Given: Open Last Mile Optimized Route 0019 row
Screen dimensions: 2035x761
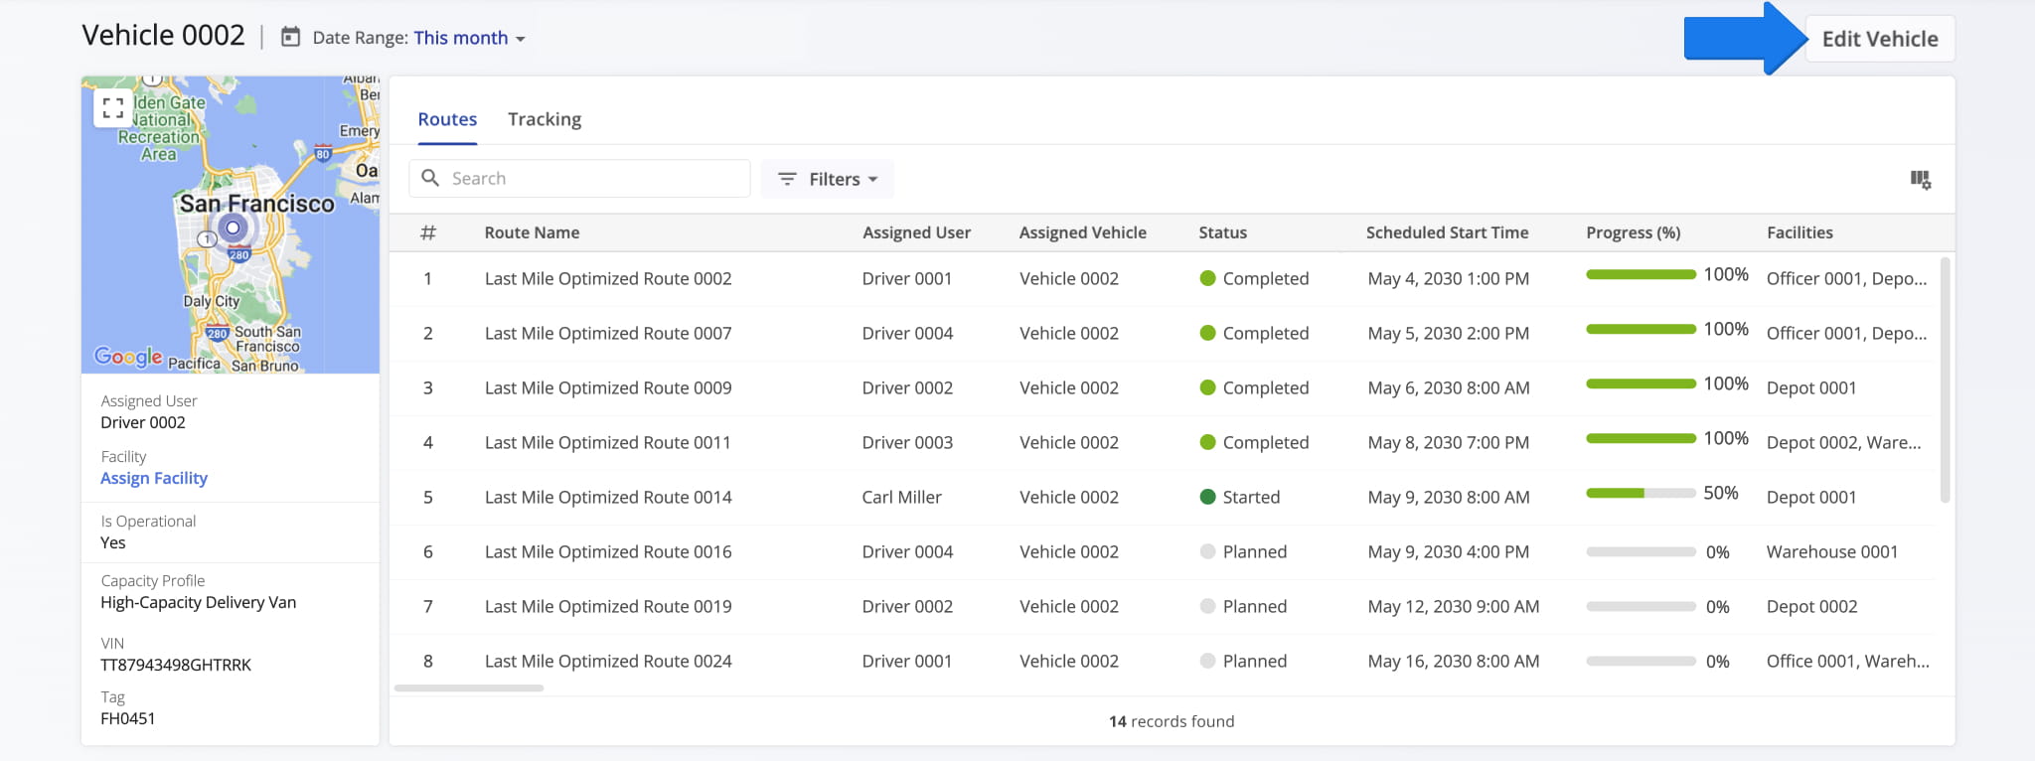Looking at the screenshot, I should coord(608,606).
